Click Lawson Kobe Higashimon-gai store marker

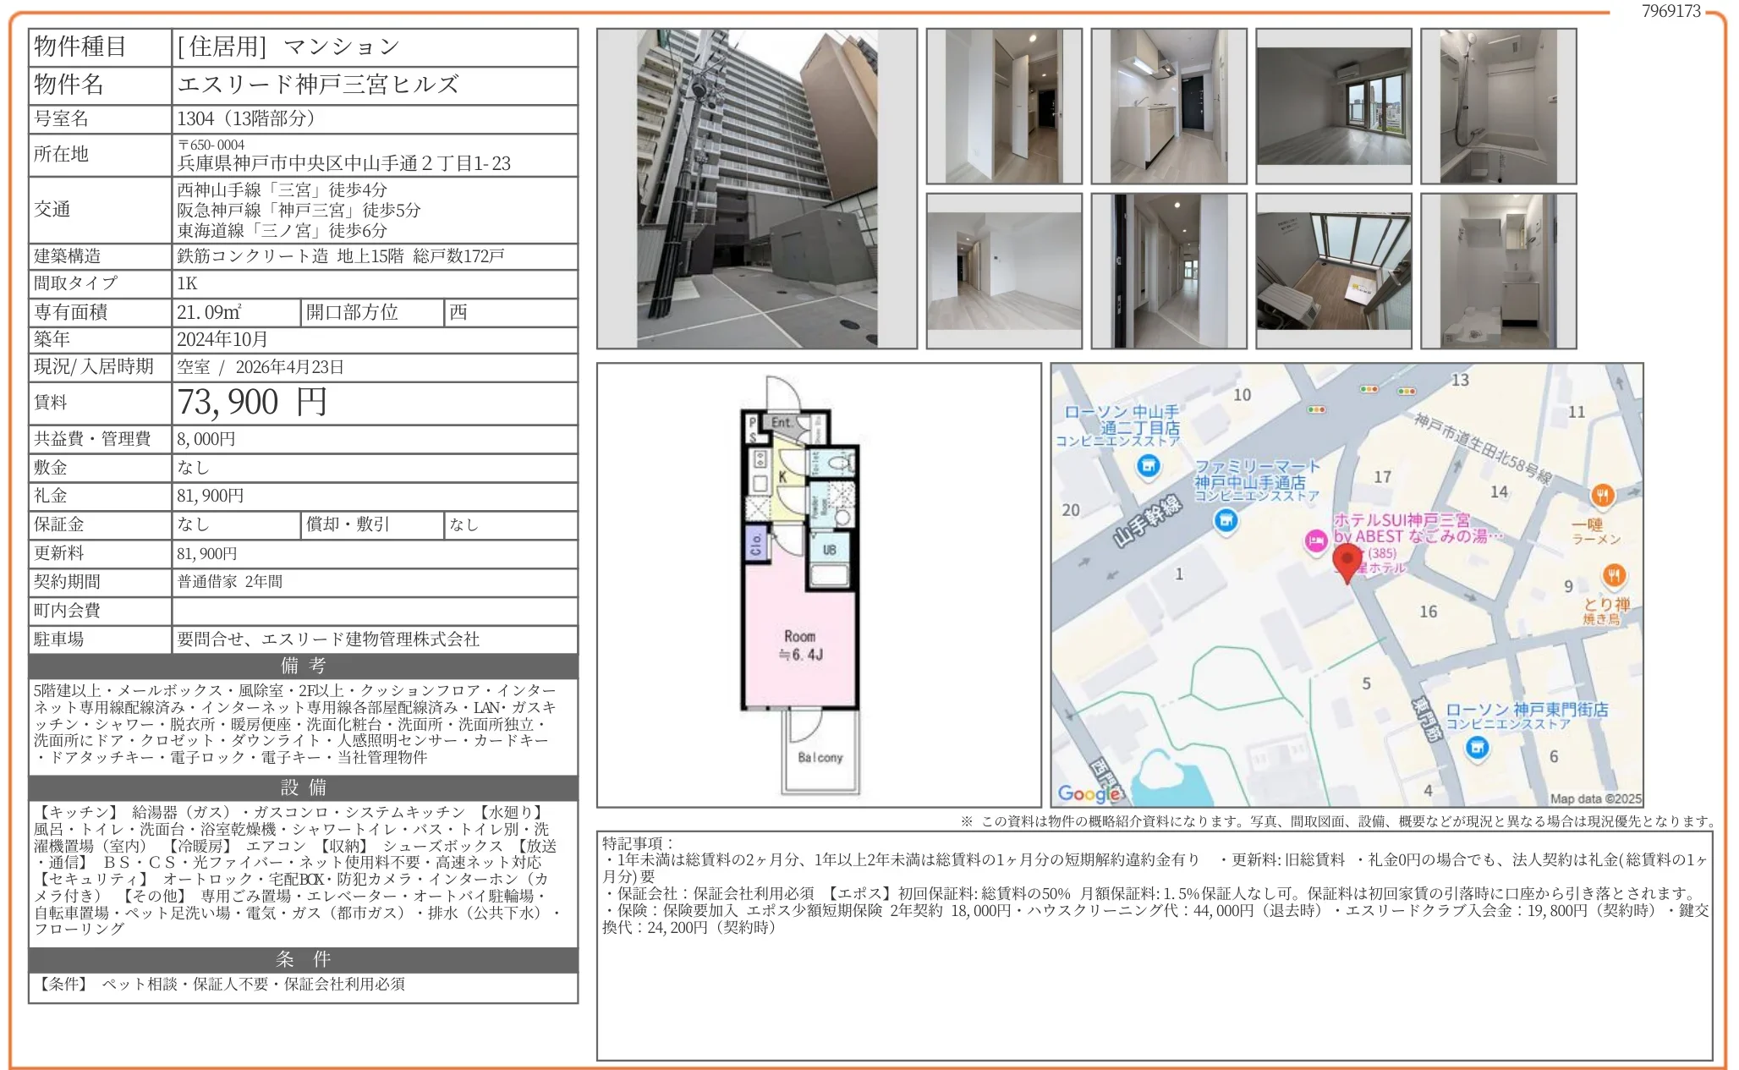coord(1477,747)
